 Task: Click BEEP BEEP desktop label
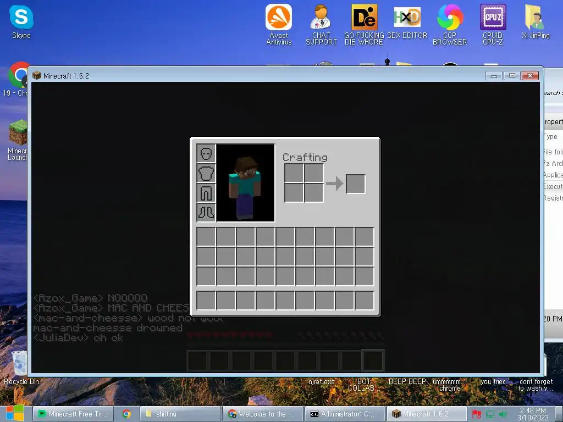407,382
